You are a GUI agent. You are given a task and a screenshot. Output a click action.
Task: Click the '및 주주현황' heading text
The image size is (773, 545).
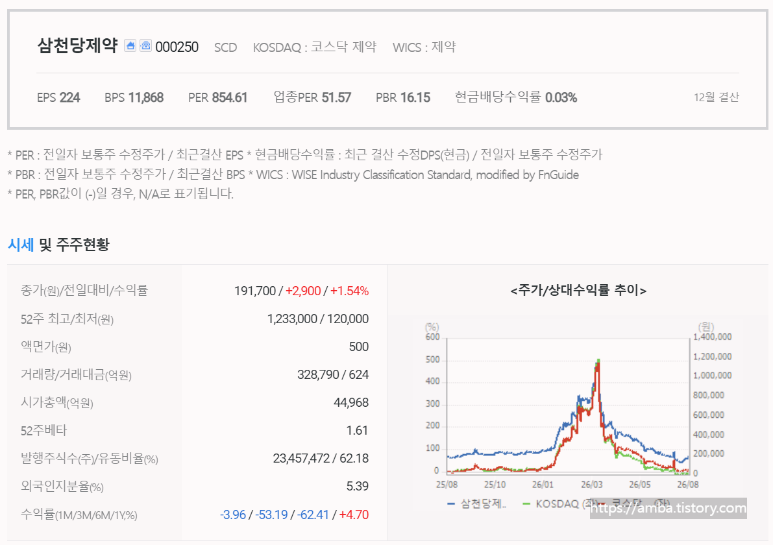(74, 245)
